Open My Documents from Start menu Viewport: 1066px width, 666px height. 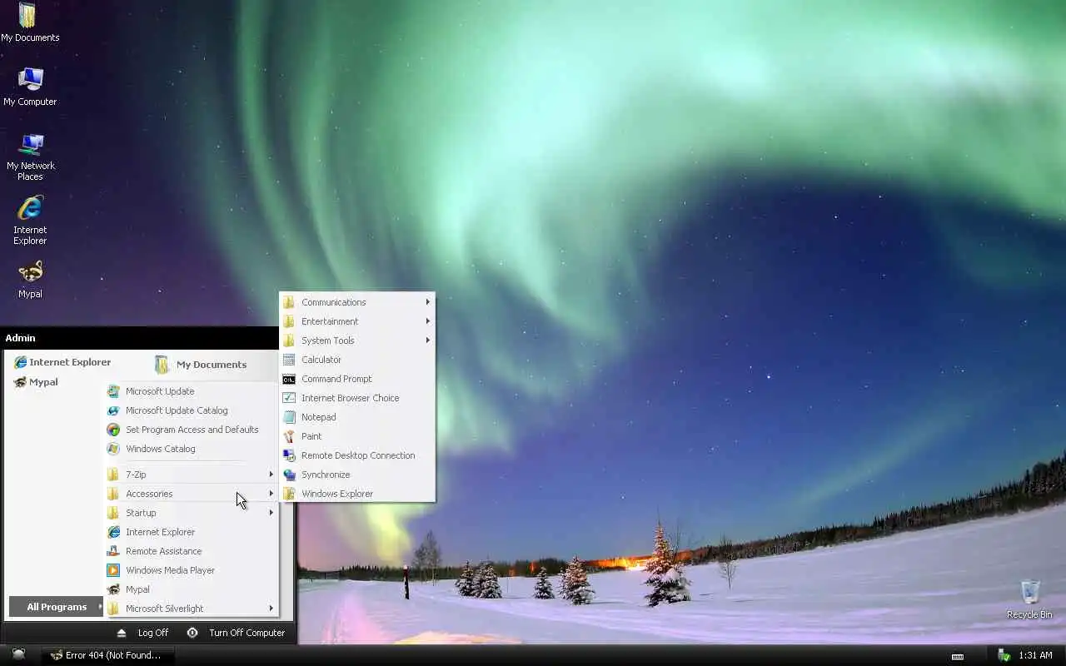pos(201,365)
